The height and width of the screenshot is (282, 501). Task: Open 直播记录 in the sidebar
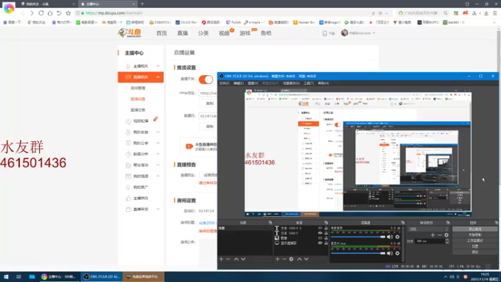pos(138,110)
